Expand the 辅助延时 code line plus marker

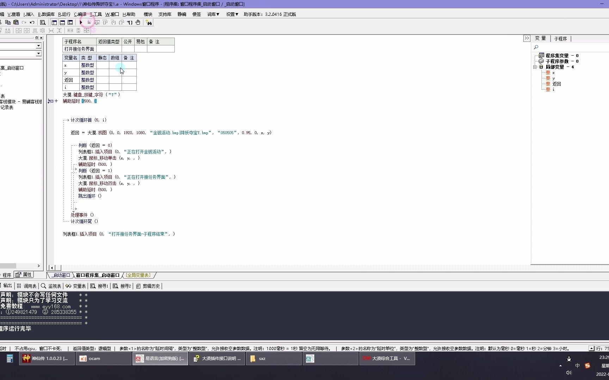coord(56,101)
